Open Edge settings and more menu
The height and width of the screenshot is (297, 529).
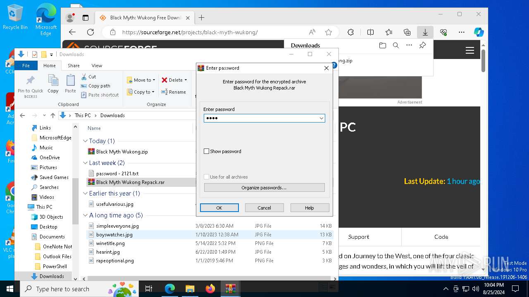(462, 32)
